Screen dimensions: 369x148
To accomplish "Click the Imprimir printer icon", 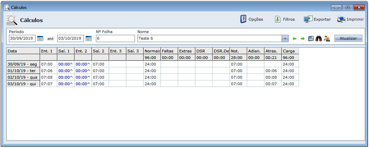I will 341,19.
